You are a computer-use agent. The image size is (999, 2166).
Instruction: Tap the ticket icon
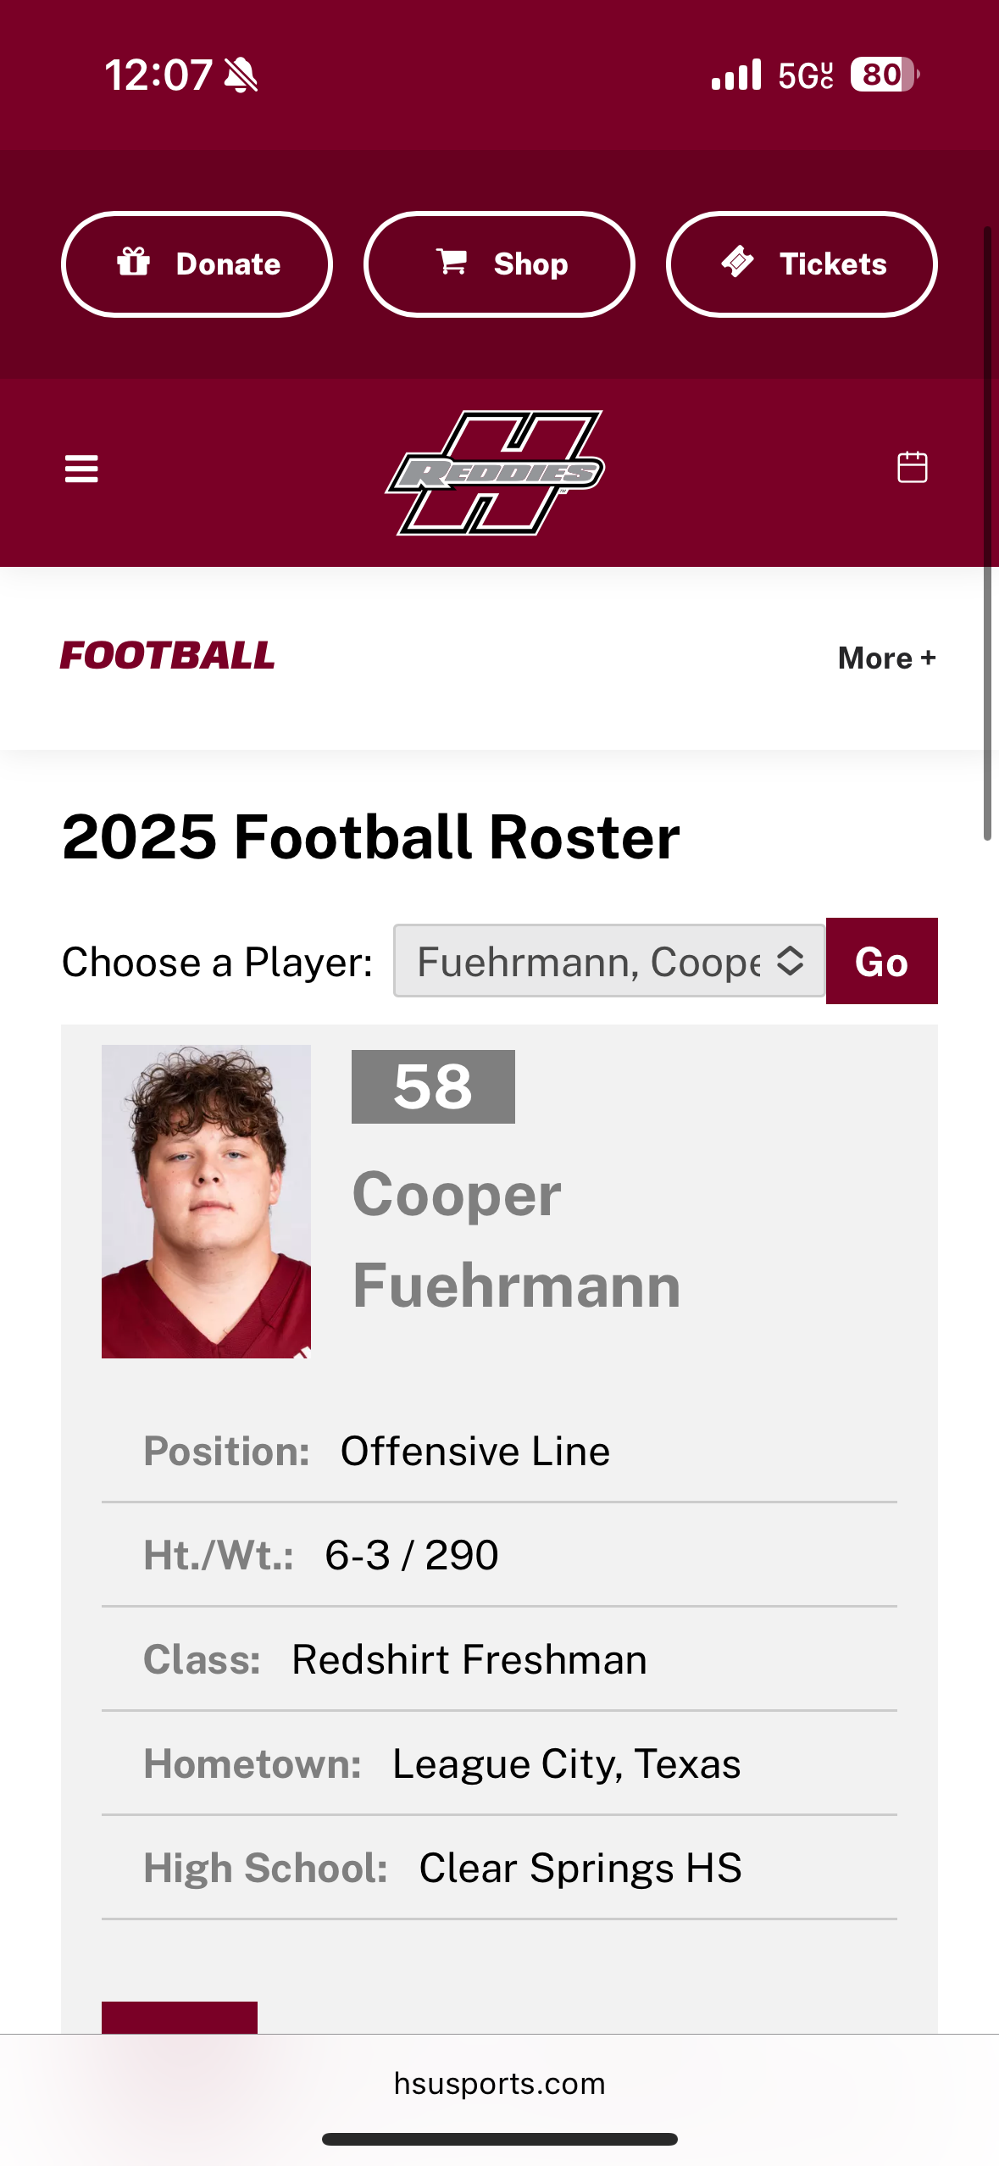pyautogui.click(x=737, y=262)
